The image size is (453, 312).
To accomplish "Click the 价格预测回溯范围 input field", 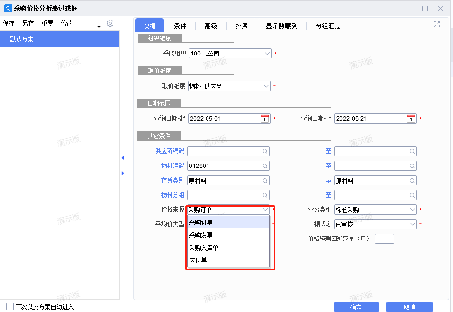I will pos(384,239).
